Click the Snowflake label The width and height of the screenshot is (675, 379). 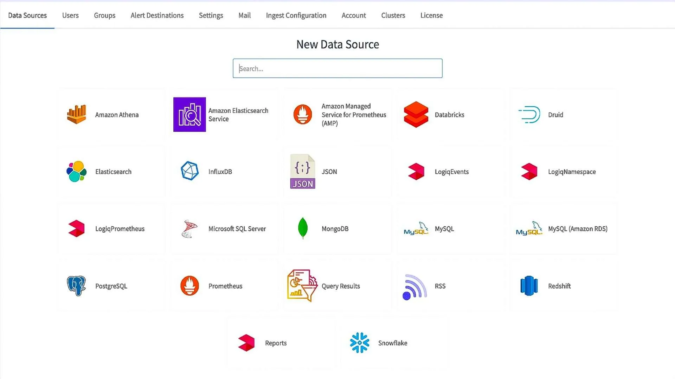tap(392, 343)
